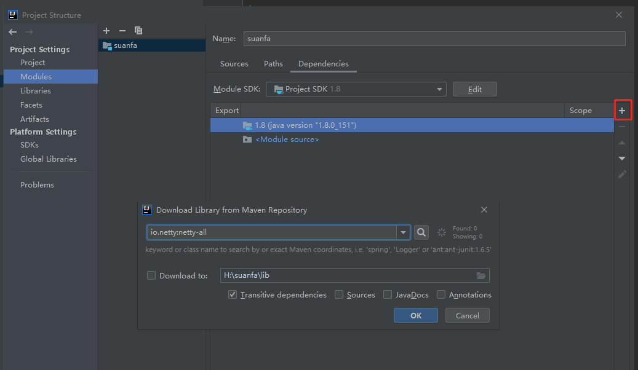Image resolution: width=638 pixels, height=370 pixels.
Task: Move dependency up with arrow
Action: coord(622,143)
